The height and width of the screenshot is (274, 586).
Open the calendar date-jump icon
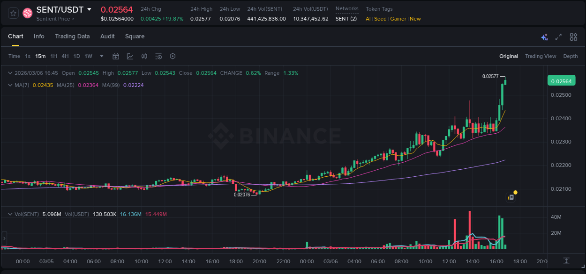tap(116, 56)
